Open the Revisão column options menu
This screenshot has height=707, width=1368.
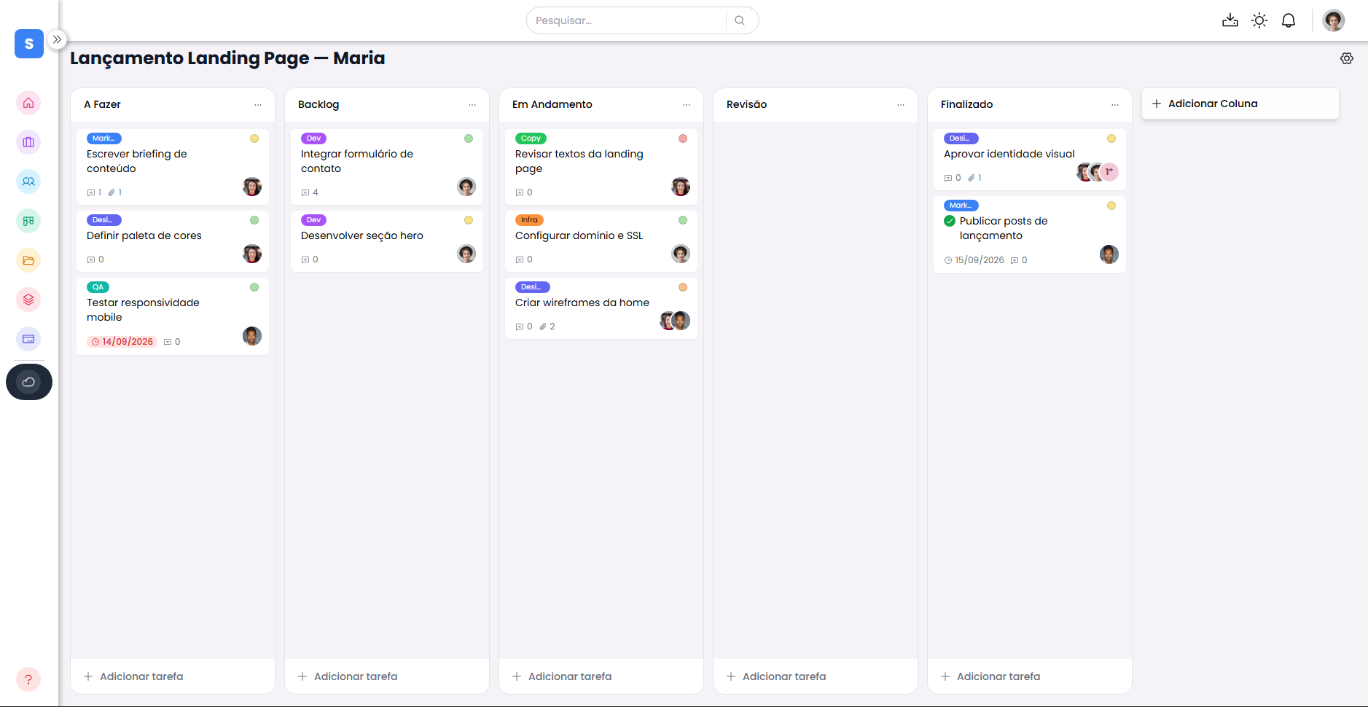[901, 105]
